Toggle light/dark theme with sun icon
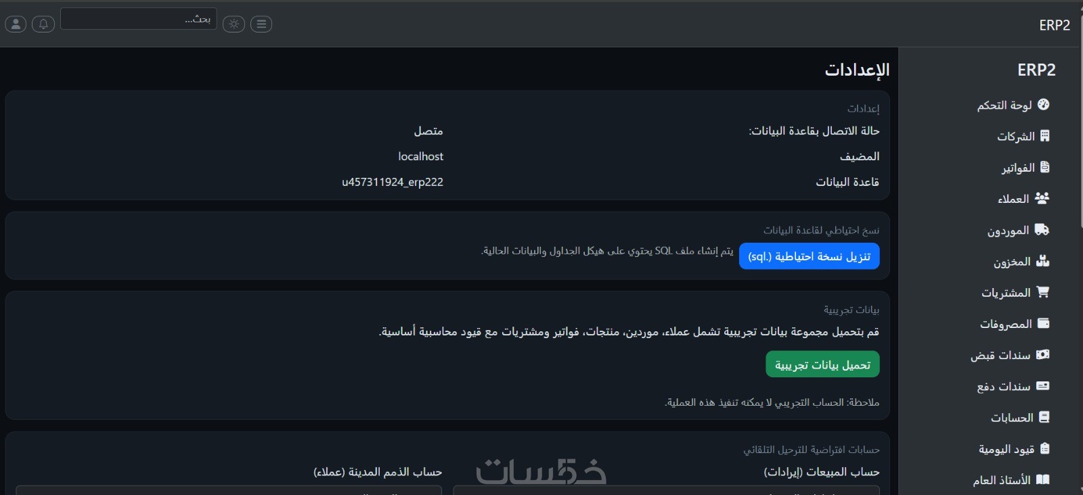The image size is (1083, 495). (x=234, y=24)
